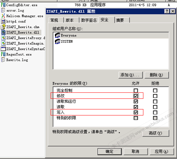The height and width of the screenshot is (159, 177).
Task: Check Deny for 完全控制 permission
Action: coord(155,91)
